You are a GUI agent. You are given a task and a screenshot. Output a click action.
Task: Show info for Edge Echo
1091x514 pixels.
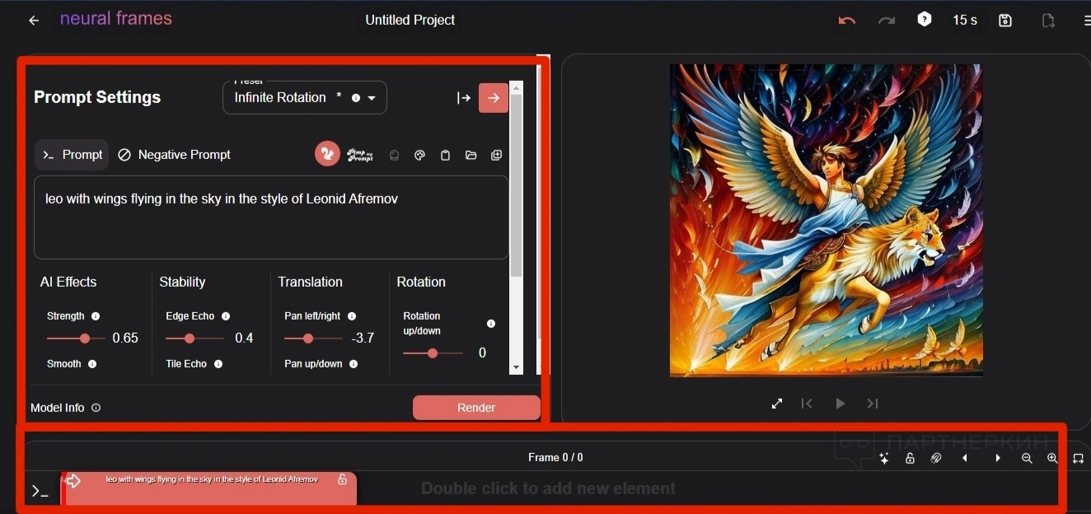(226, 316)
